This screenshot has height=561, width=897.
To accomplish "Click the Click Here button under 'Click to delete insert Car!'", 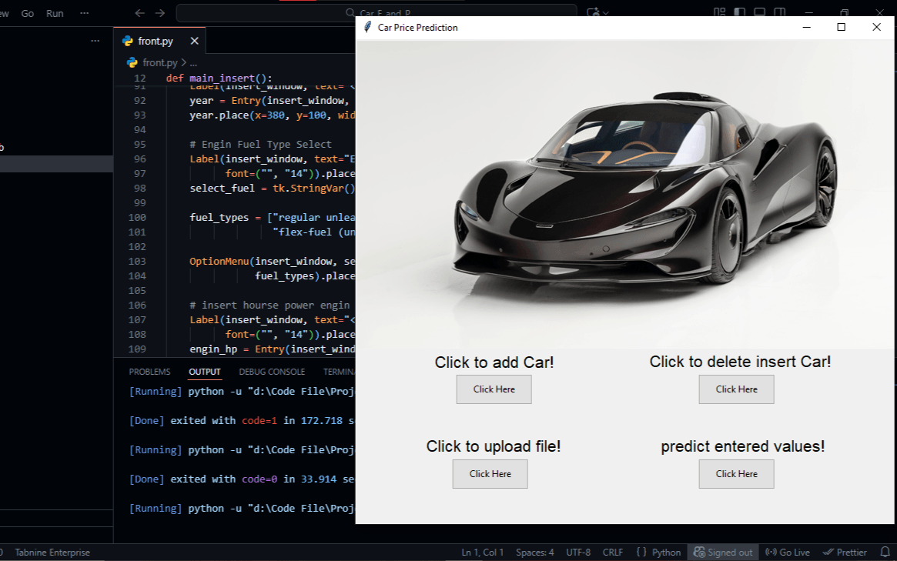I will click(x=736, y=389).
